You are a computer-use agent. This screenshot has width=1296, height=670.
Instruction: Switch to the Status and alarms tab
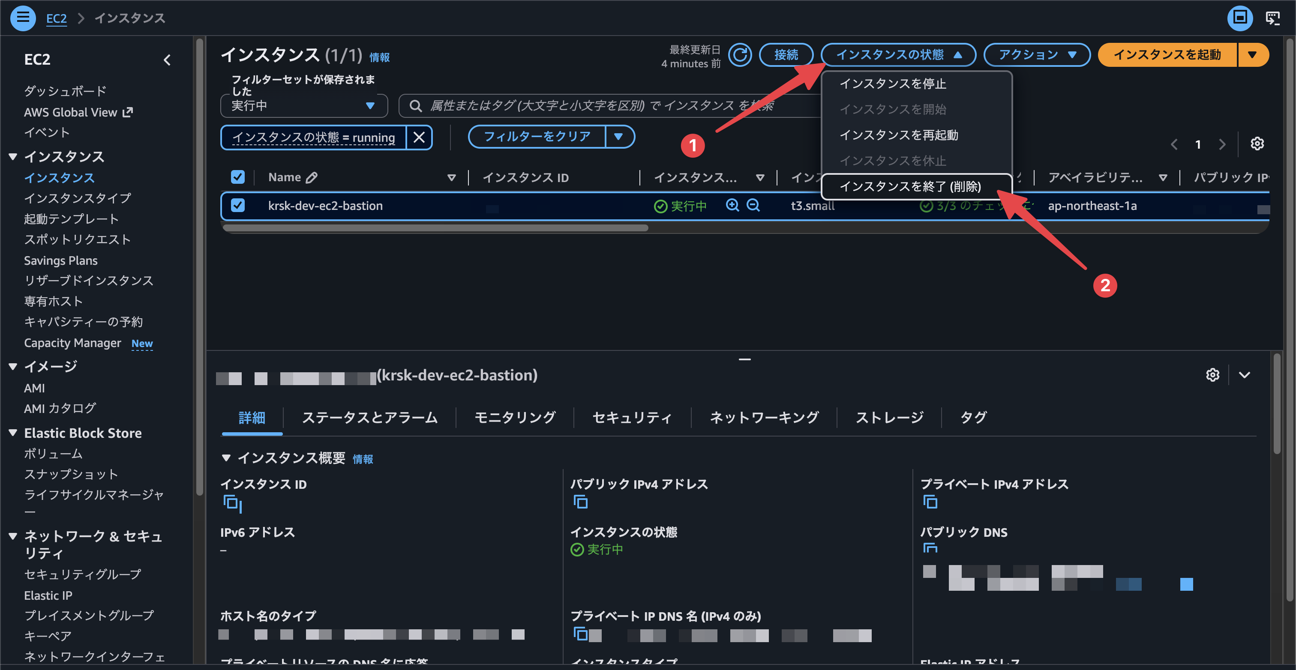pyautogui.click(x=370, y=418)
